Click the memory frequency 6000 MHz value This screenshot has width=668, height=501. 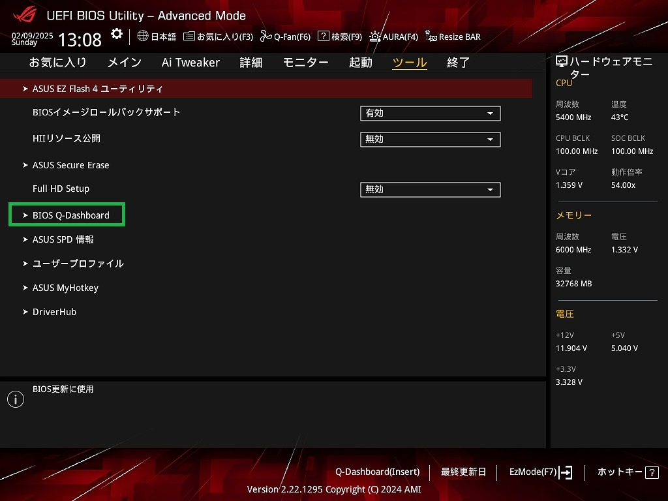tap(573, 250)
